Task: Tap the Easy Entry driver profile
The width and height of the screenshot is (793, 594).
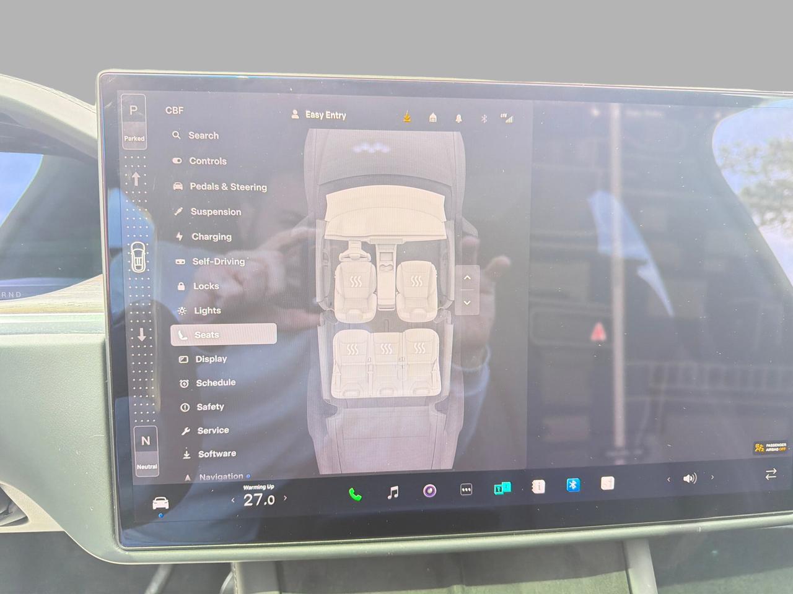Action: pyautogui.click(x=318, y=114)
